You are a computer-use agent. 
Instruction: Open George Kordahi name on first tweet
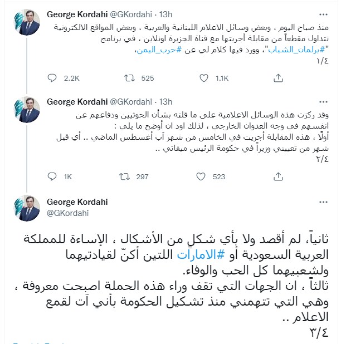point(77,13)
